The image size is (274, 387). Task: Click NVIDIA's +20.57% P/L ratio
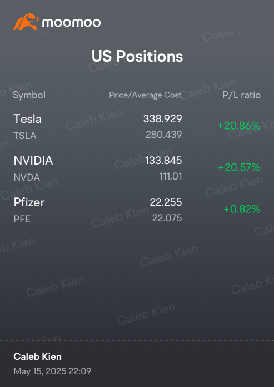pos(239,167)
